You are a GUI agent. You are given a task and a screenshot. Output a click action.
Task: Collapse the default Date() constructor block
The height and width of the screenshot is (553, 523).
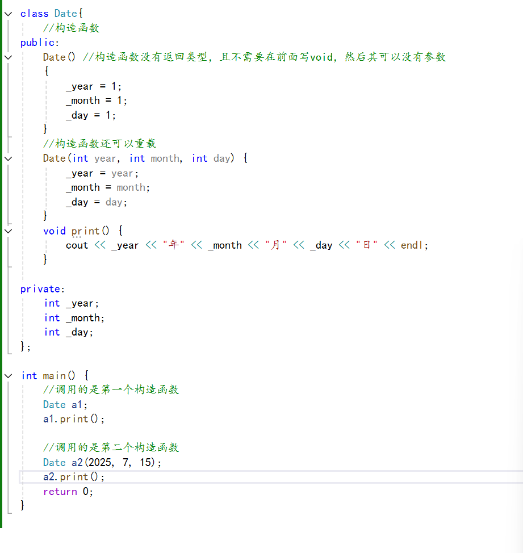(x=8, y=57)
